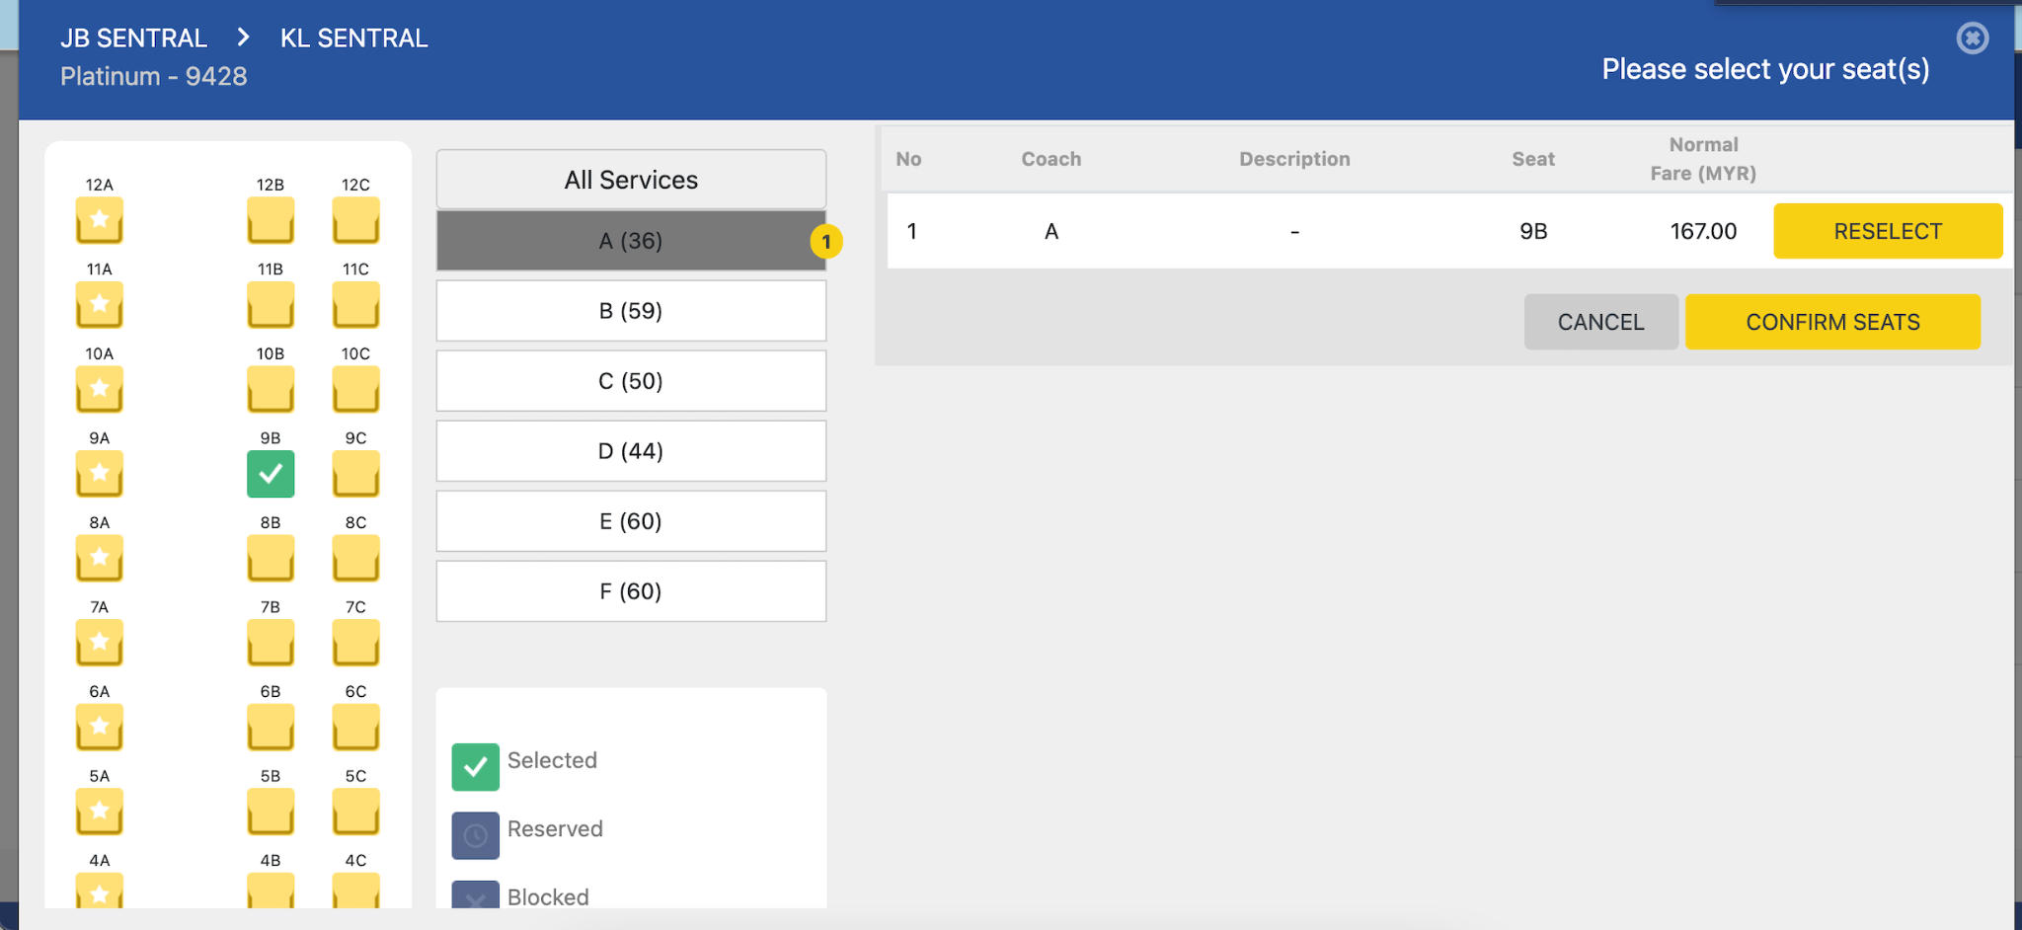Choose seat 8C

tap(355, 558)
